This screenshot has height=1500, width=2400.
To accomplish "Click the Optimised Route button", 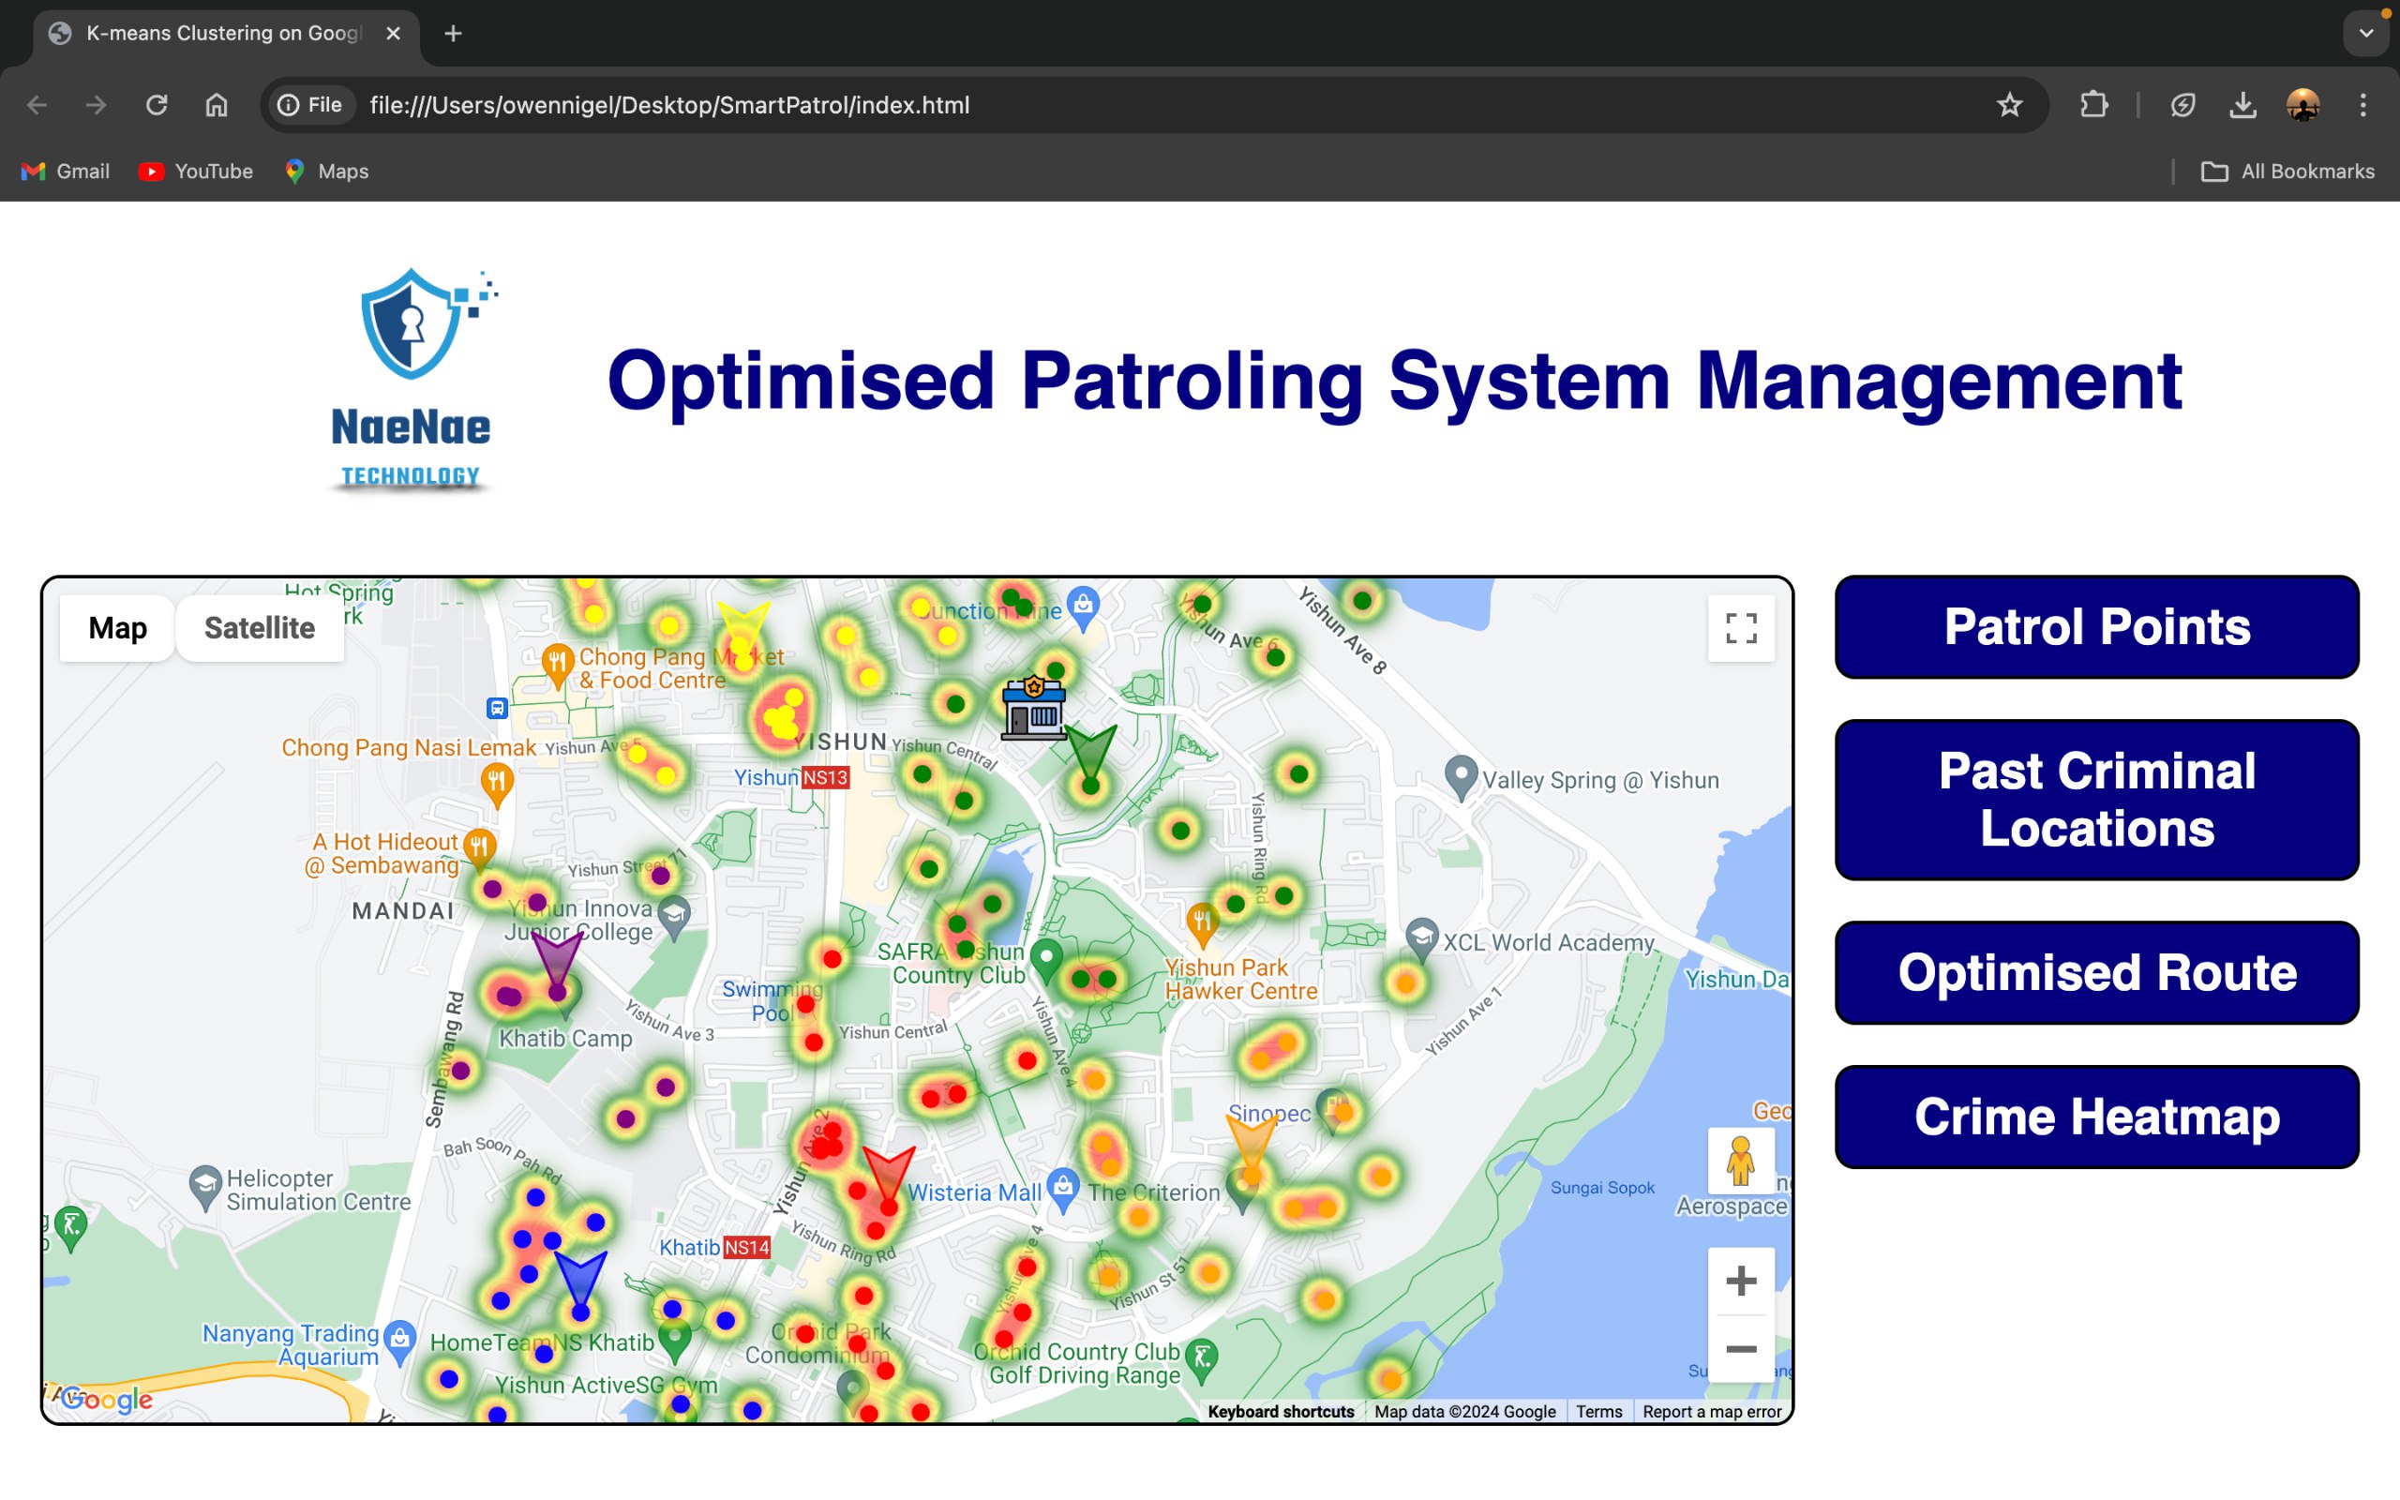I will 2095,972.
